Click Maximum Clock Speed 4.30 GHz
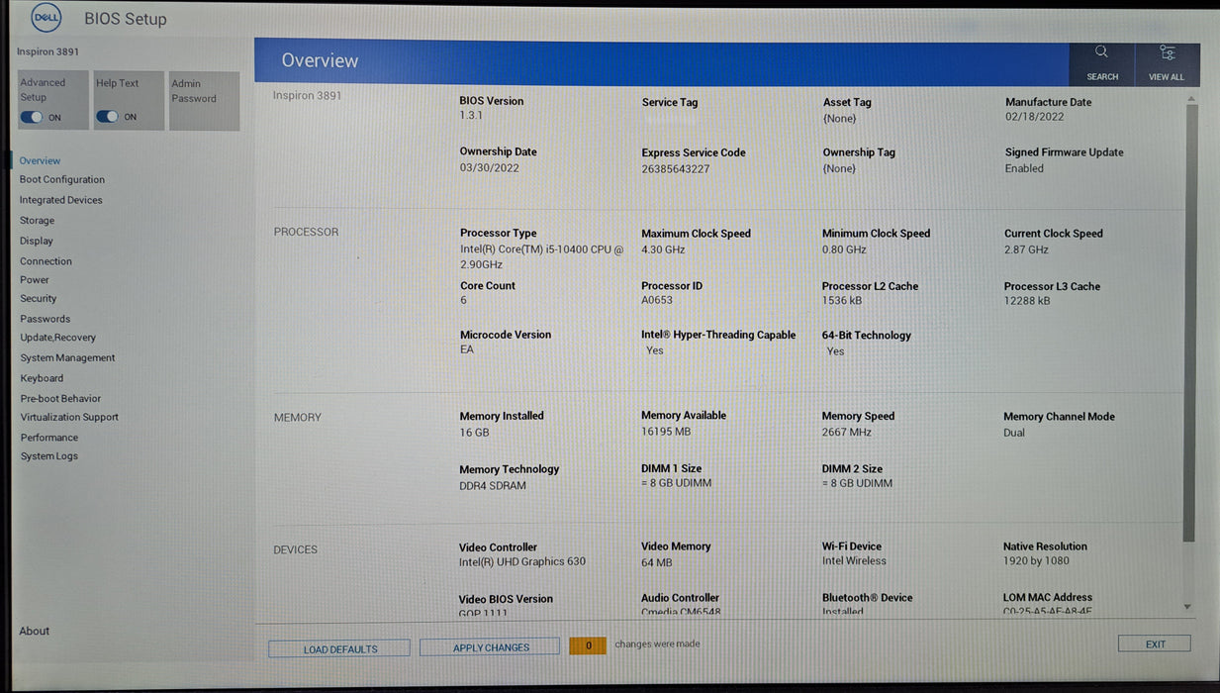1220x693 pixels. coord(663,249)
